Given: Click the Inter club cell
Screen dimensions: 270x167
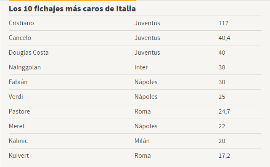Looking at the screenshot, I should tap(141, 67).
